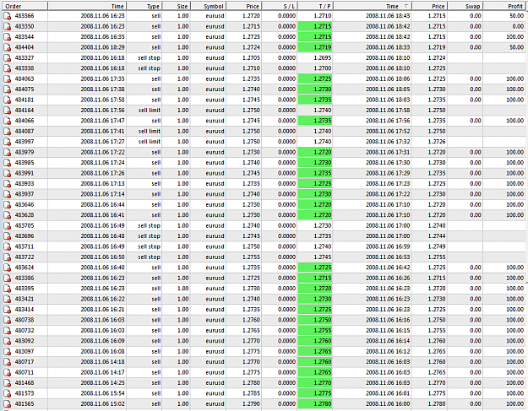
Task: Click the order icon for 483705
Action: pyautogui.click(x=7, y=225)
